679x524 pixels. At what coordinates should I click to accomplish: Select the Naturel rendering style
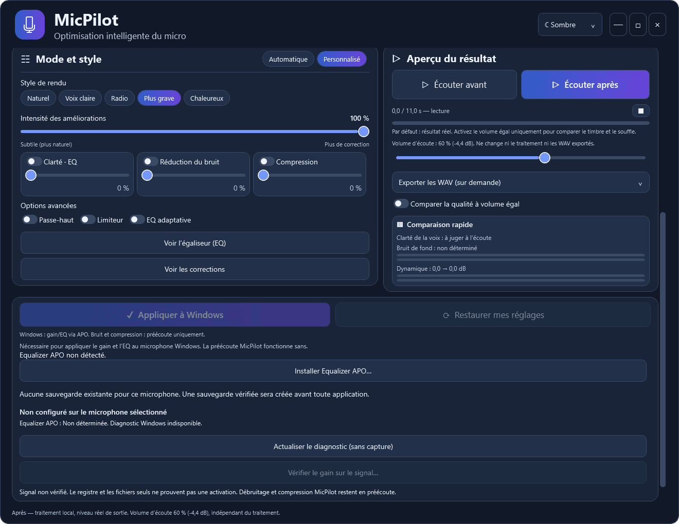(x=38, y=98)
